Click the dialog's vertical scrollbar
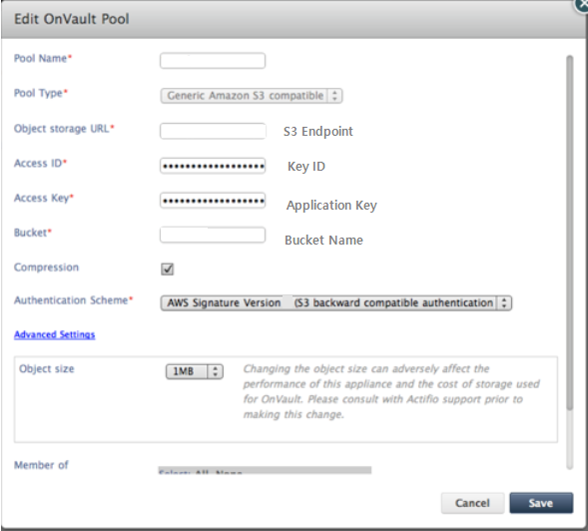The width and height of the screenshot is (588, 531). pyautogui.click(x=570, y=233)
